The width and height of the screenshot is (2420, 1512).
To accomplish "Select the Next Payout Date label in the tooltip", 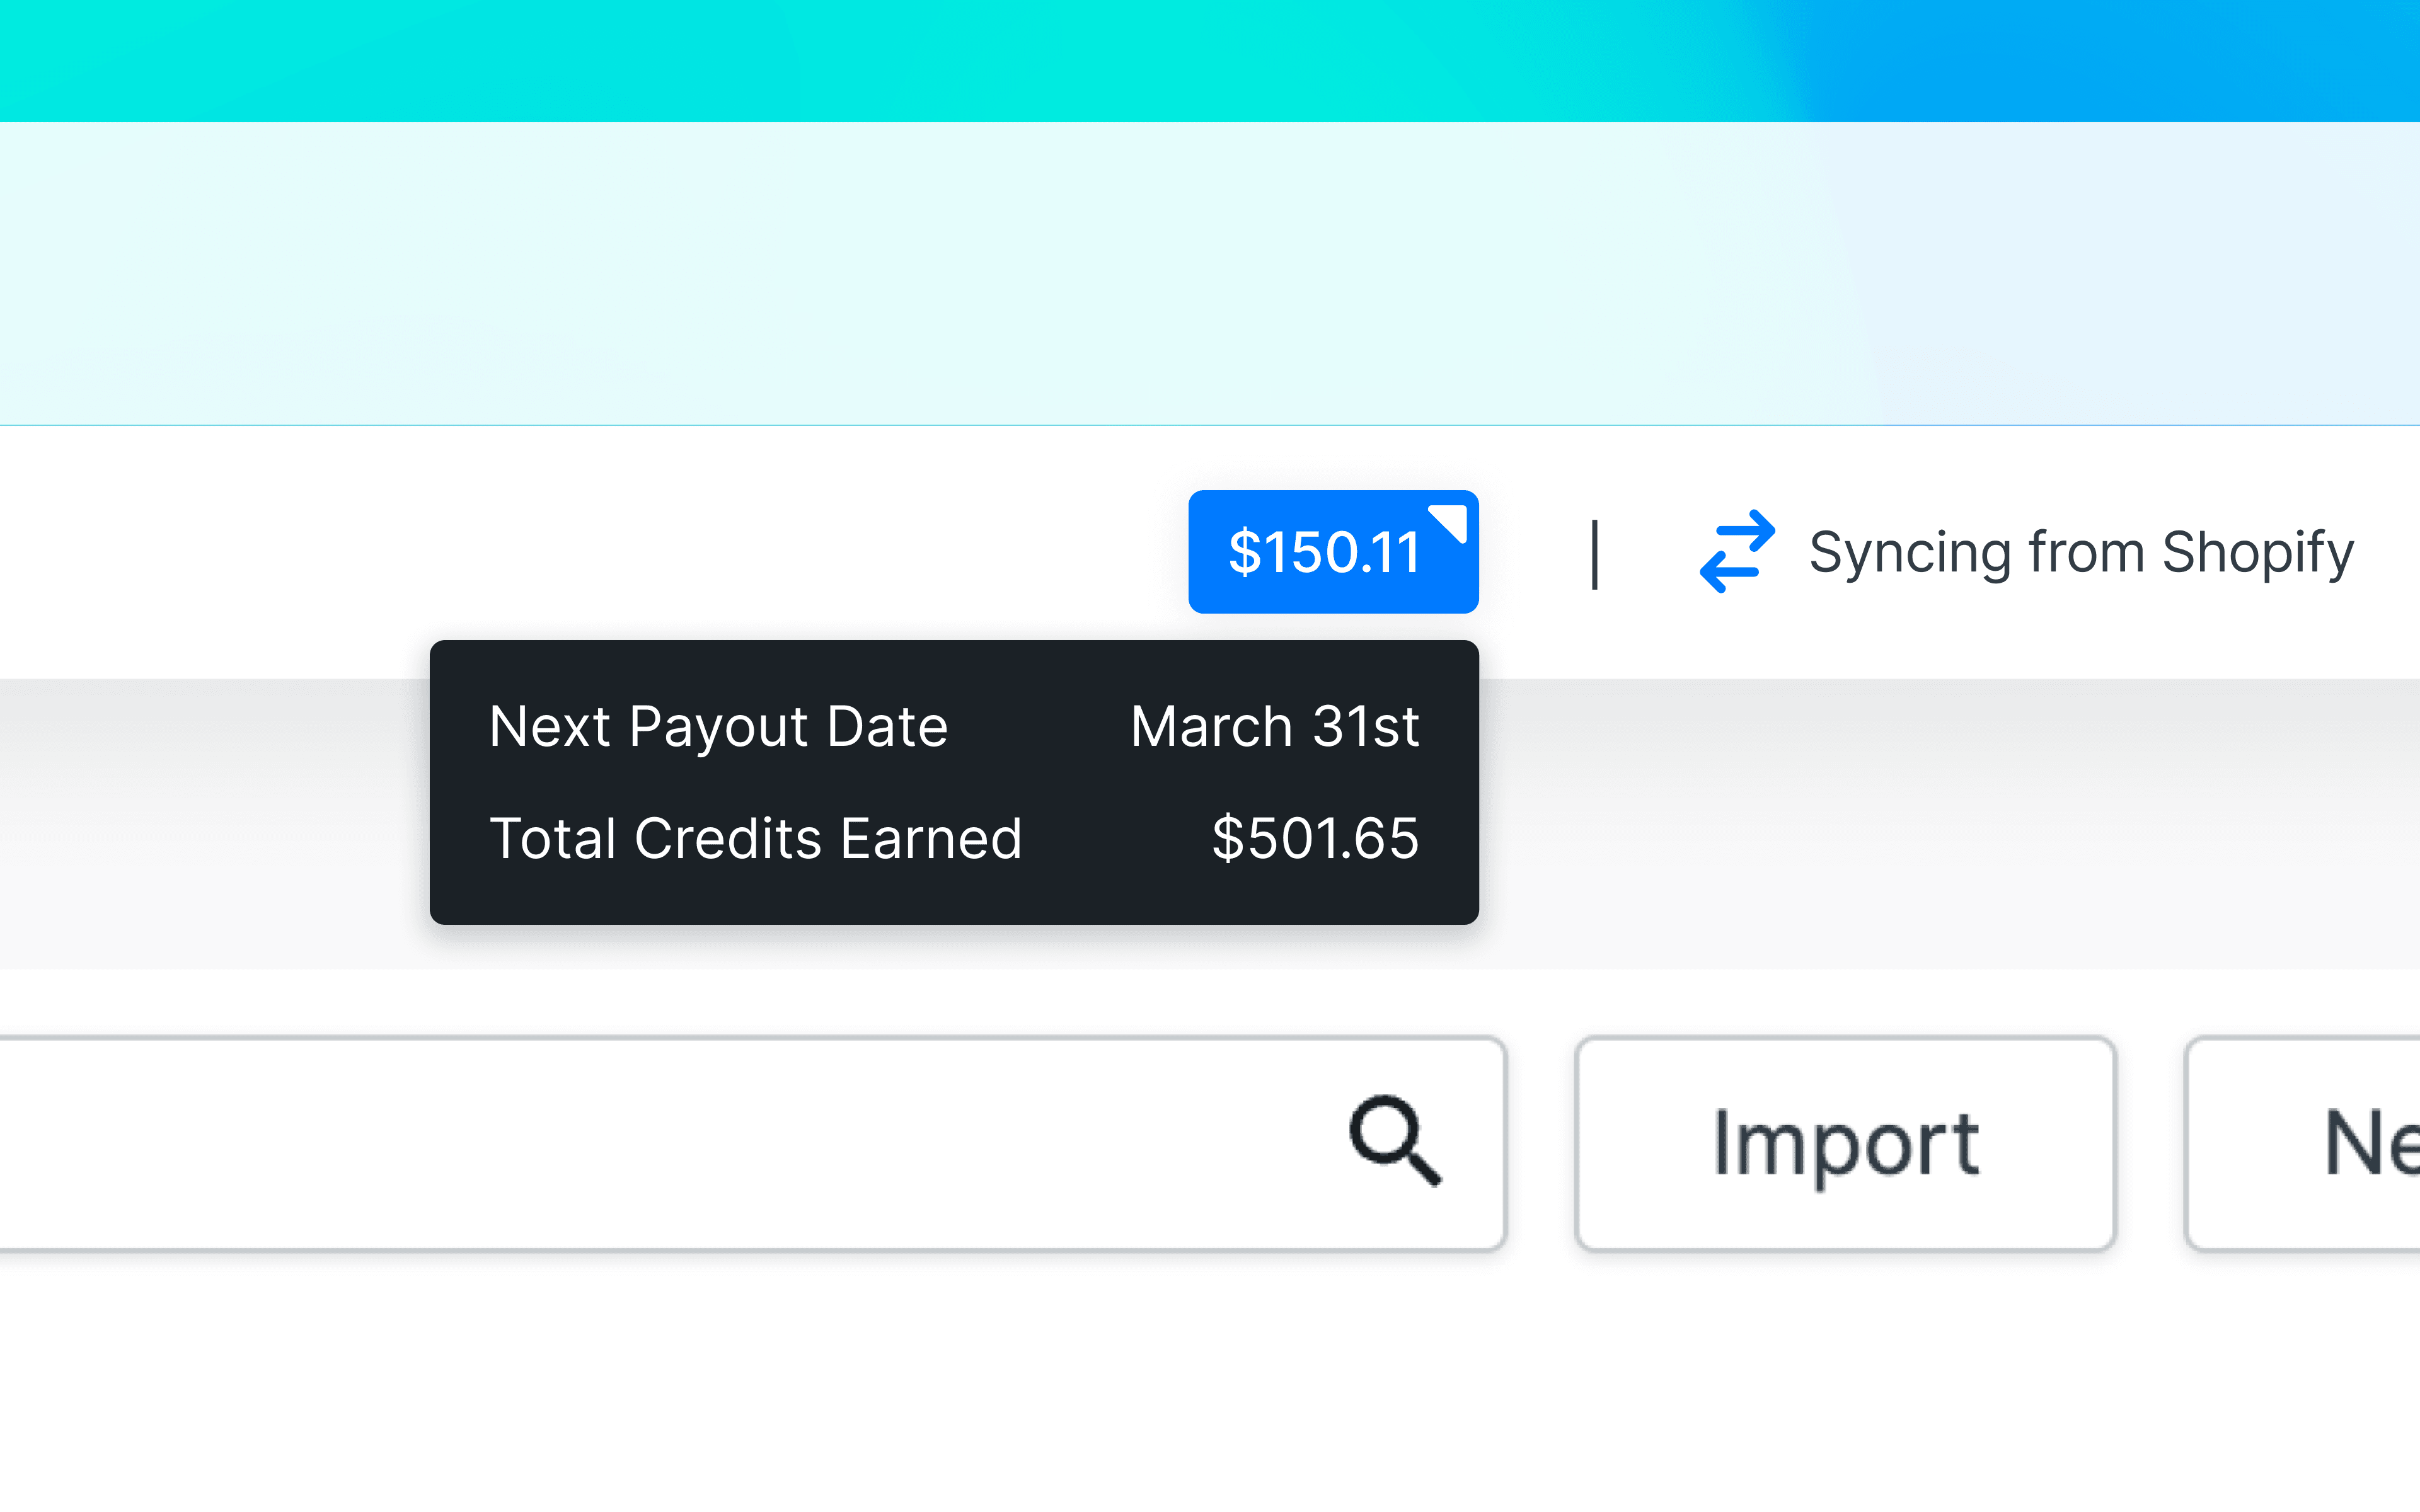I will (718, 726).
